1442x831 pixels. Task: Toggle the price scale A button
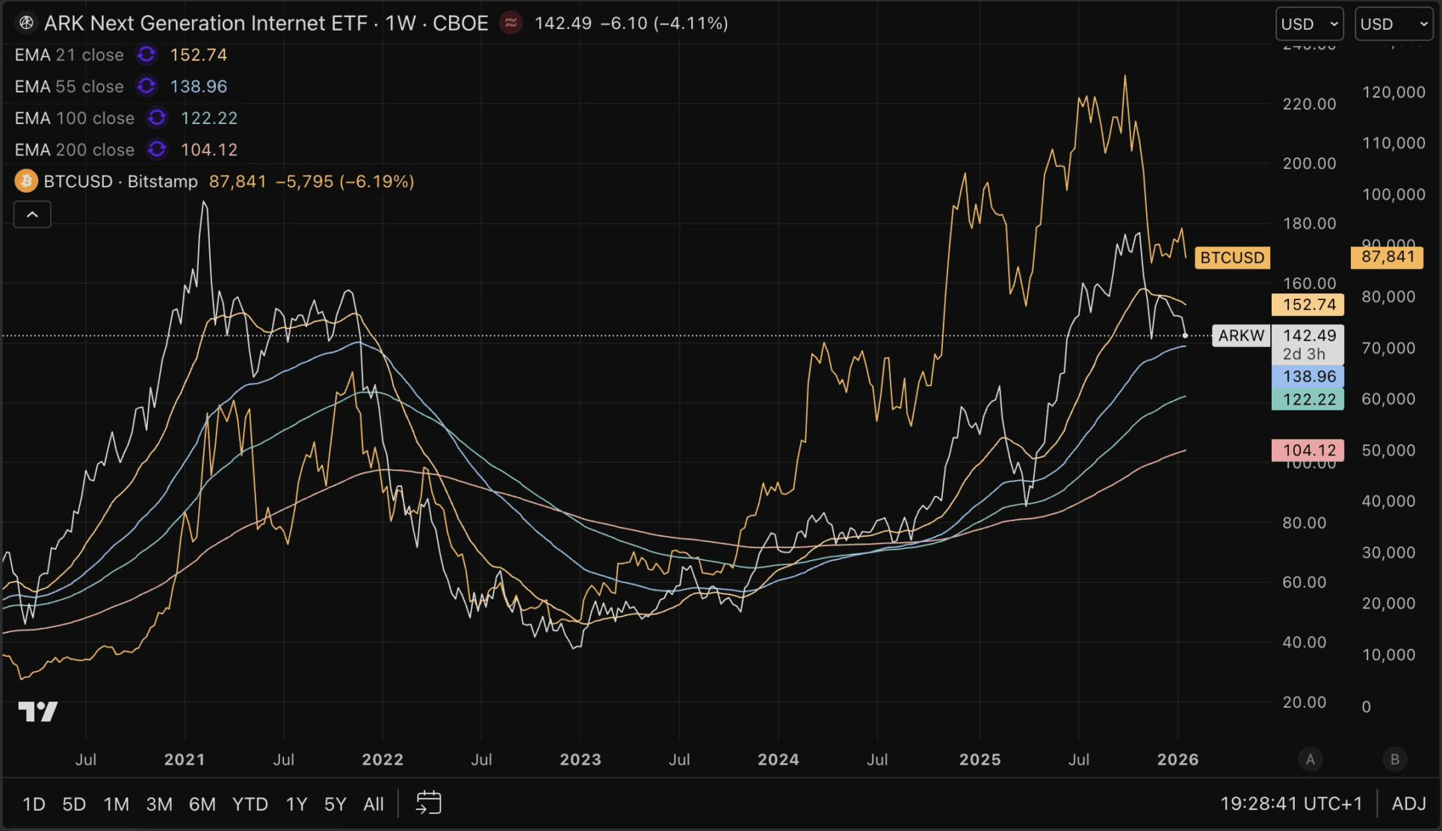tap(1310, 759)
